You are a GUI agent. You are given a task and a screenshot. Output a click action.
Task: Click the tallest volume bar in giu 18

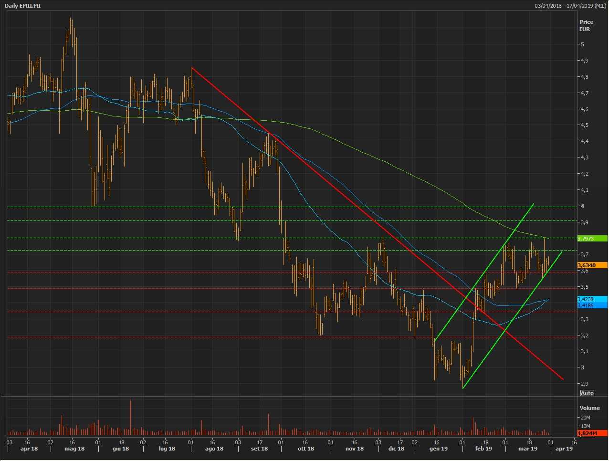[130, 418]
